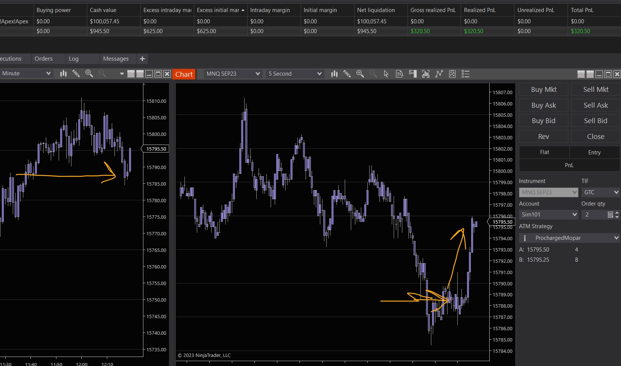Image resolution: width=621 pixels, height=366 pixels.
Task: Zoom out on the MNQ SEP23 chart
Action: [373, 74]
